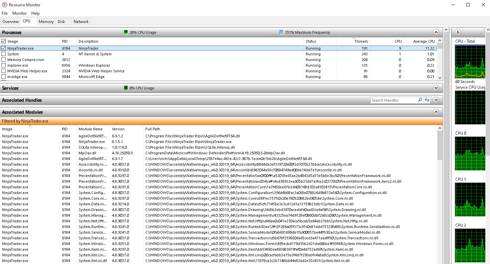Switch to the Memory tab

coord(46,22)
